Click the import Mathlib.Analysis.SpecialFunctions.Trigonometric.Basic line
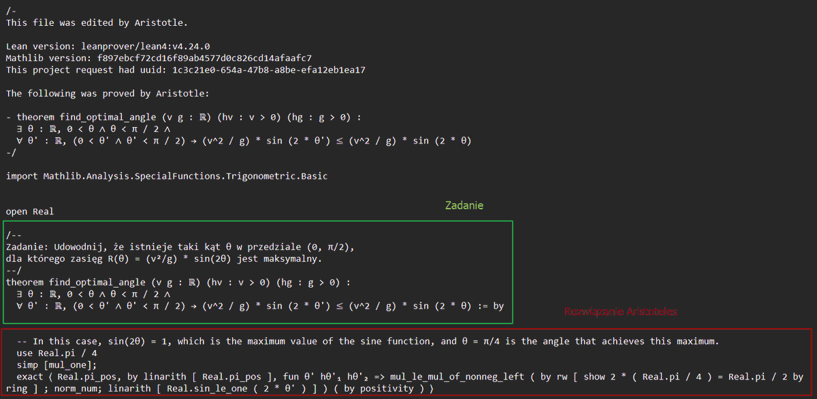 (167, 176)
